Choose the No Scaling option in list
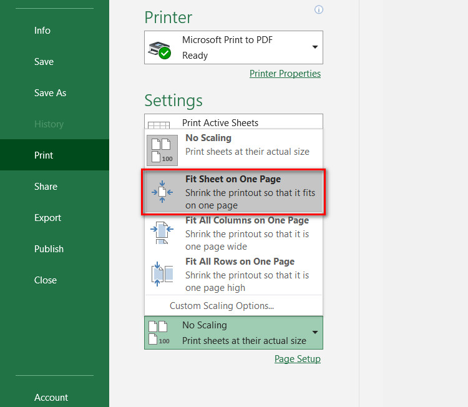 click(233, 150)
